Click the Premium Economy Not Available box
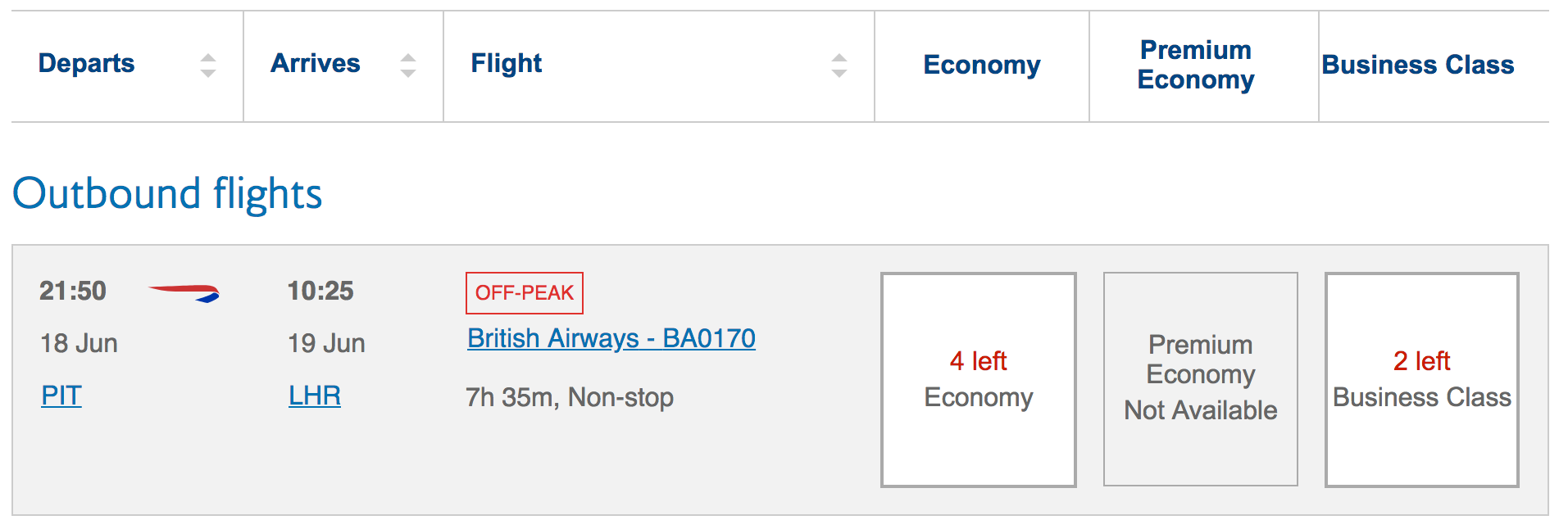 tap(1201, 380)
